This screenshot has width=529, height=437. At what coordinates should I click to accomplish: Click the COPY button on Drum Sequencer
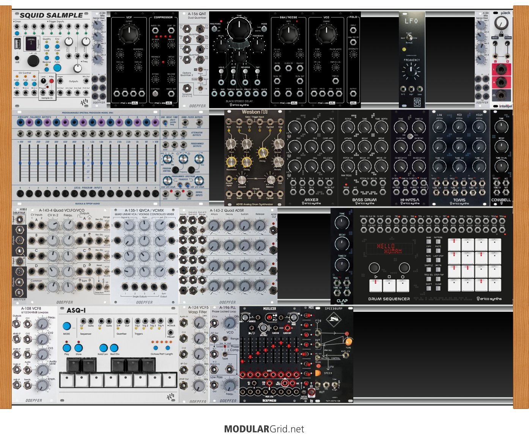click(x=428, y=251)
